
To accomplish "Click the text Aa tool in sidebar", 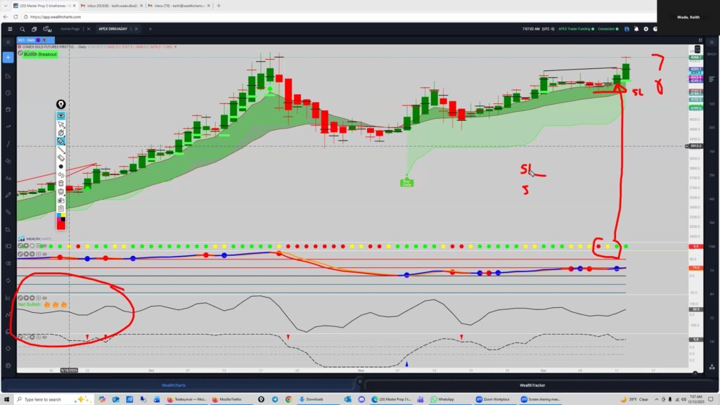I will point(8,177).
